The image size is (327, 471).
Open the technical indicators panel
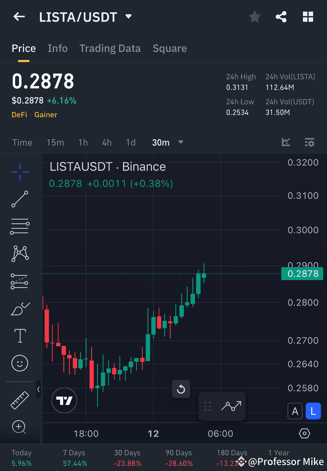[x=286, y=142]
